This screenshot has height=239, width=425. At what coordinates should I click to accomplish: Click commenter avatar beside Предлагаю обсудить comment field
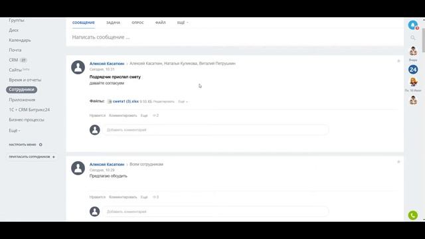tap(94, 212)
